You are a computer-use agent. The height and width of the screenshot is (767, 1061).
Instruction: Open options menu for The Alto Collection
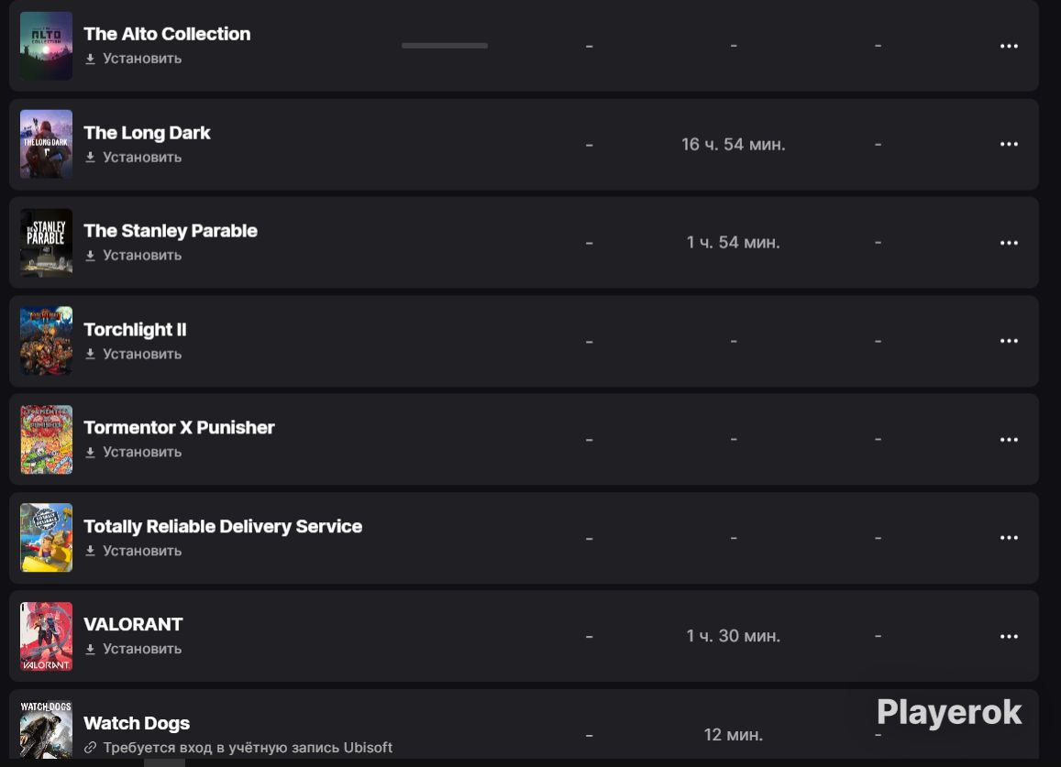[1009, 46]
